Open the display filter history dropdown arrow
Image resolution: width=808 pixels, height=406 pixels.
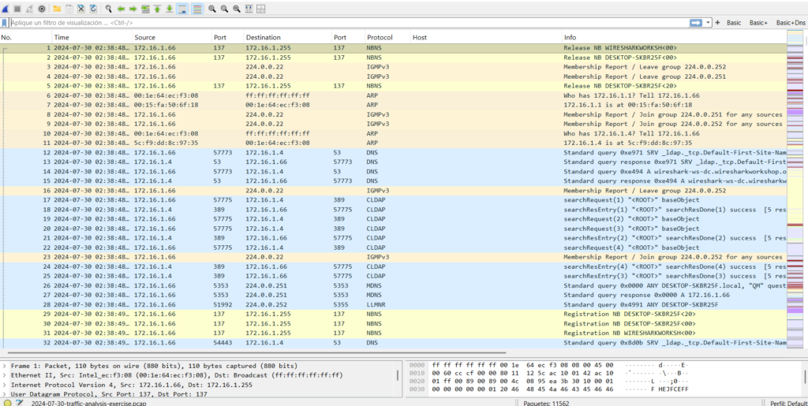point(708,23)
